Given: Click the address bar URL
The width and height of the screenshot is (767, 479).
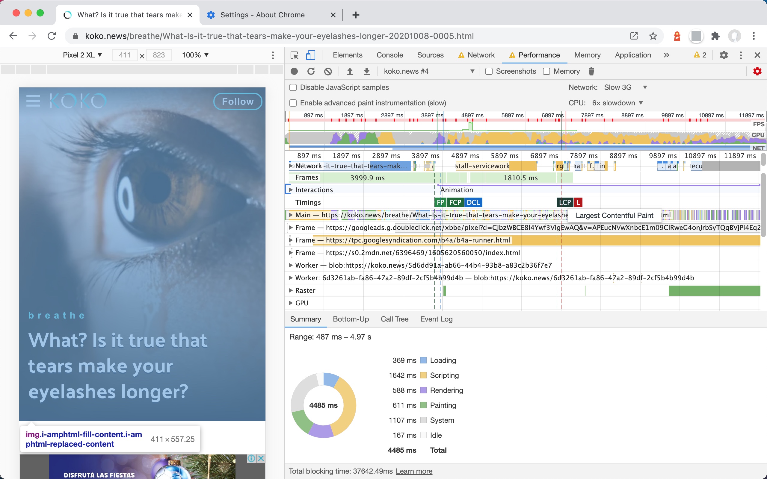Looking at the screenshot, I should 280,36.
